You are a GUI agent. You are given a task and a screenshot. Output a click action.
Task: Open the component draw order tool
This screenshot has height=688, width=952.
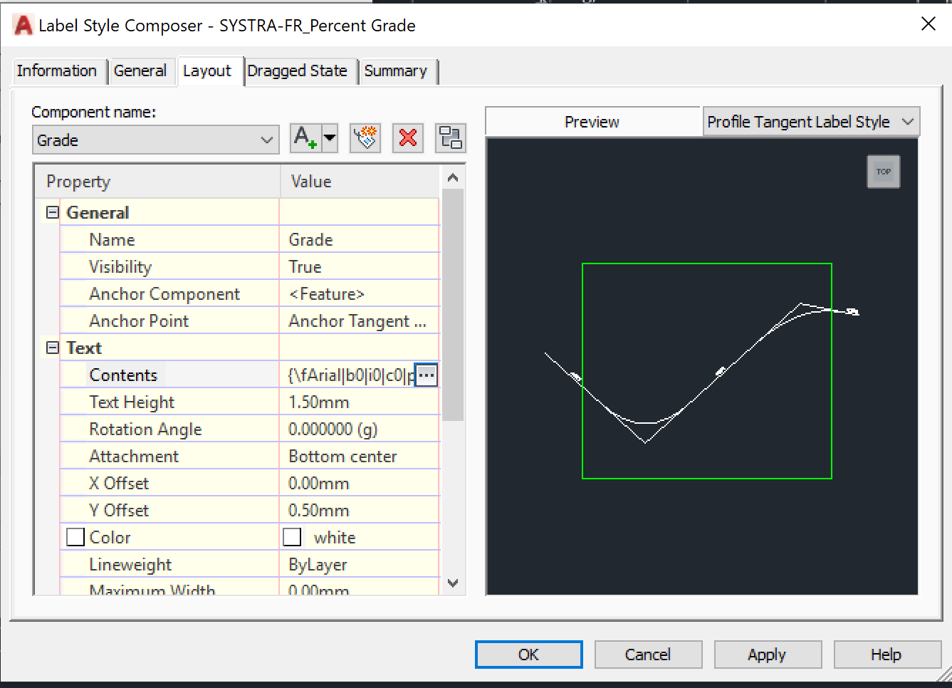point(450,138)
